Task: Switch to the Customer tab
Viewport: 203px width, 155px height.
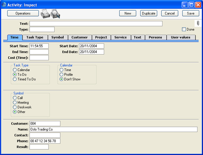Action: coord(80,37)
